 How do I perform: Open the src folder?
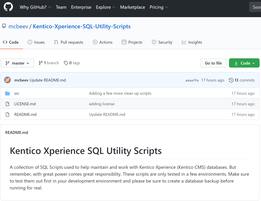[x=17, y=93]
